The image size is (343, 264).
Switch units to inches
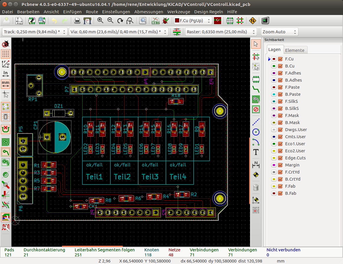(6, 73)
